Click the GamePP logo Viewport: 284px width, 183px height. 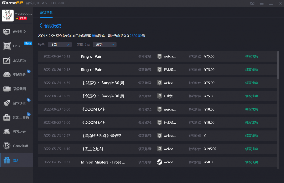[x=12, y=3]
